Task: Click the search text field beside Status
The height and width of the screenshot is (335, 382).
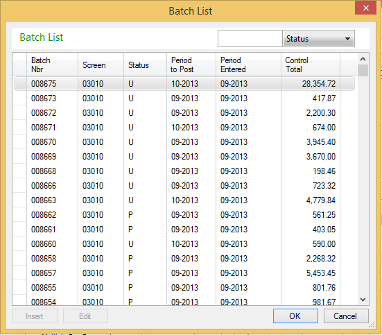Action: [250, 39]
